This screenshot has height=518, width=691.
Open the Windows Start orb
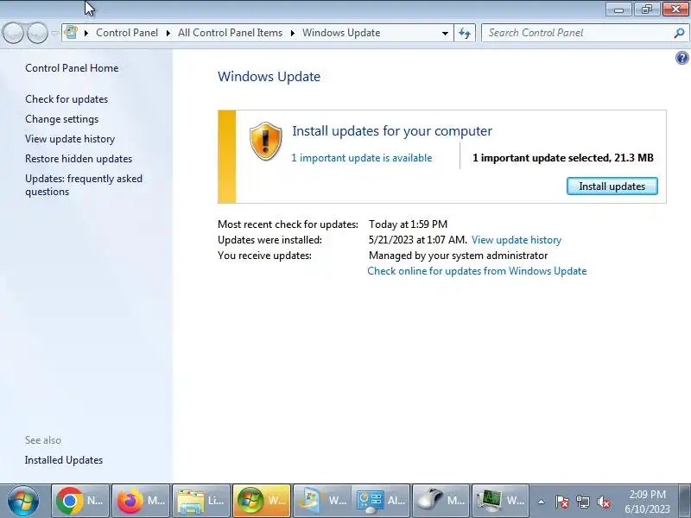23,501
